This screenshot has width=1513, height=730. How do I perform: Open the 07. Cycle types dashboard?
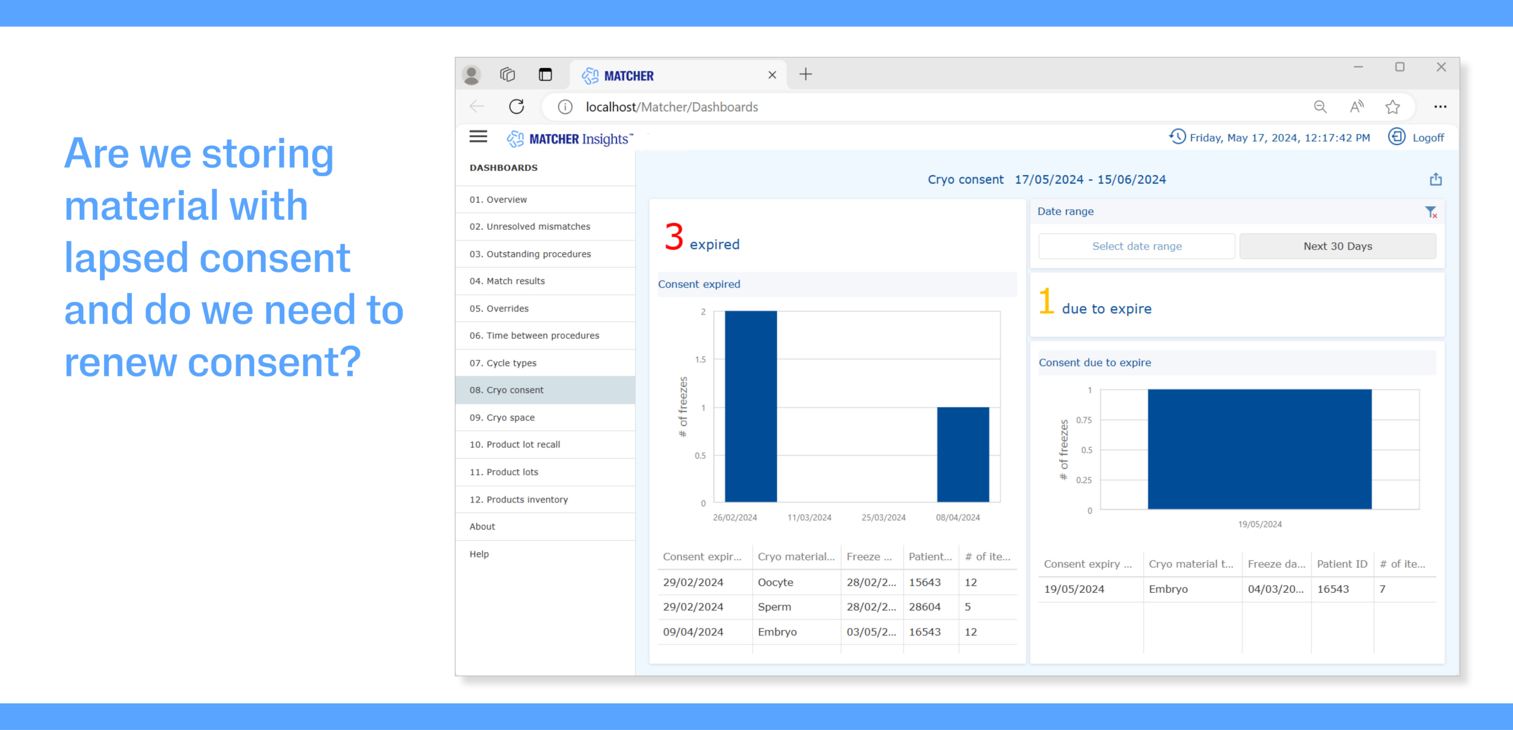tap(546, 363)
